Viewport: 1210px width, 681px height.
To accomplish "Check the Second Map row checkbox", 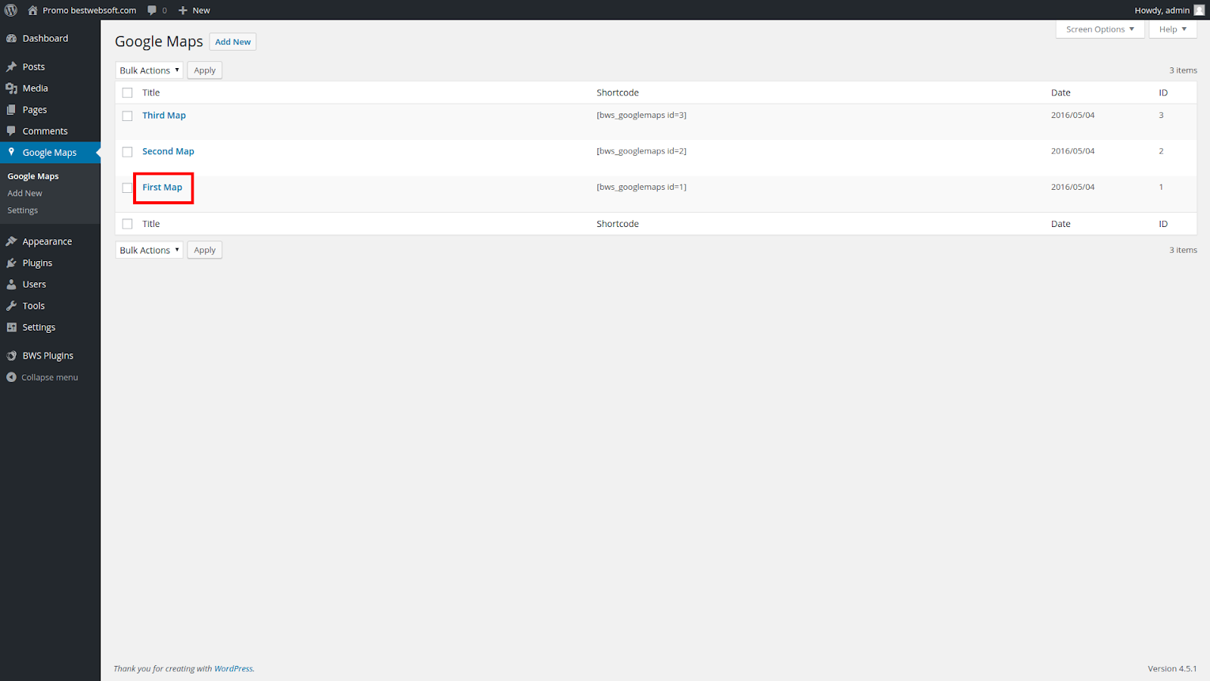I will tap(127, 152).
